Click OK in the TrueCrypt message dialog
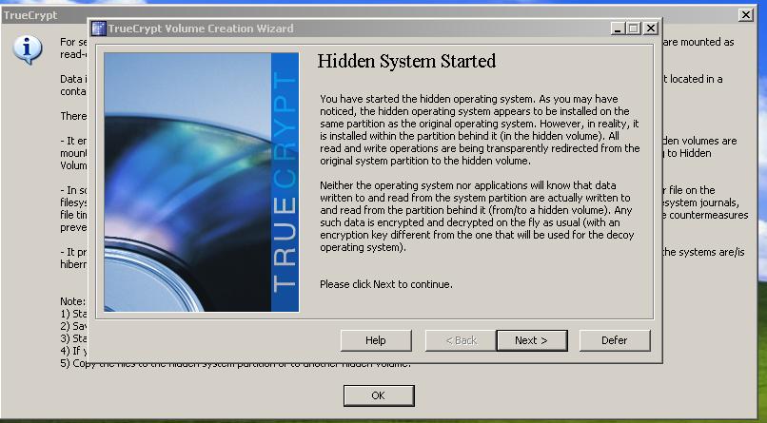767x423 pixels. click(379, 395)
